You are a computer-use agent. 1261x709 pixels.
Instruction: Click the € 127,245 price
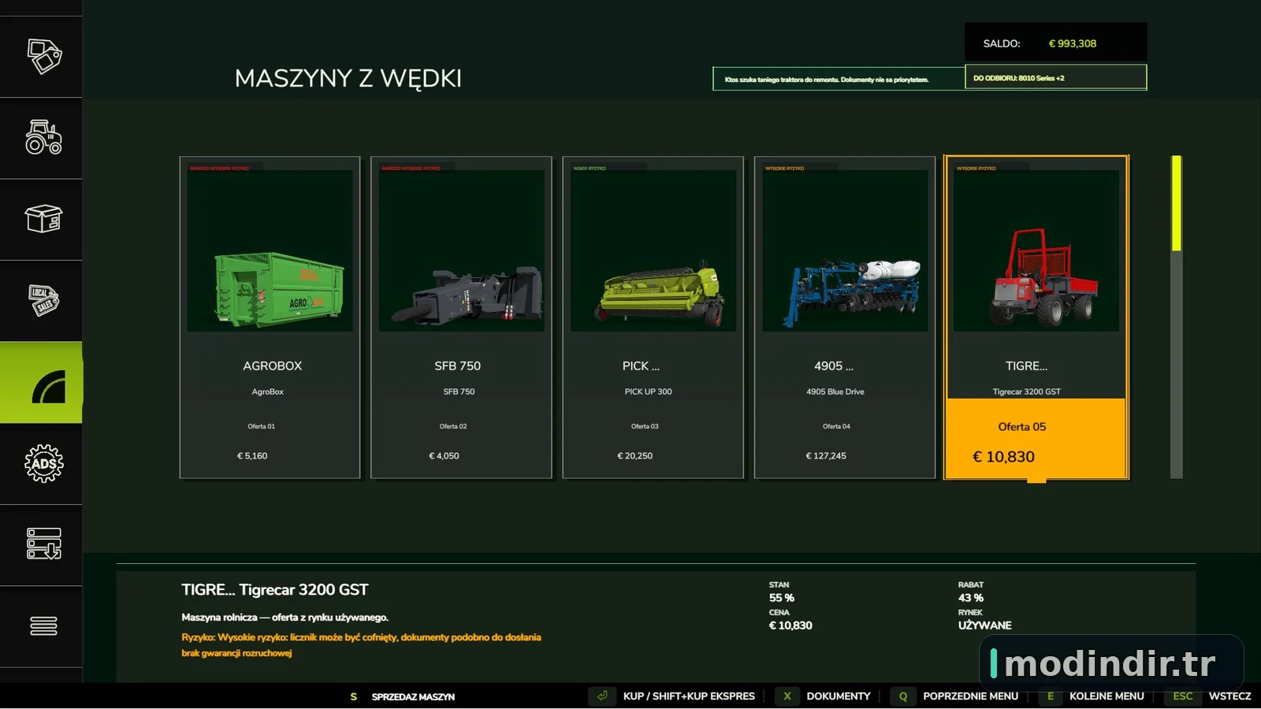(x=826, y=456)
